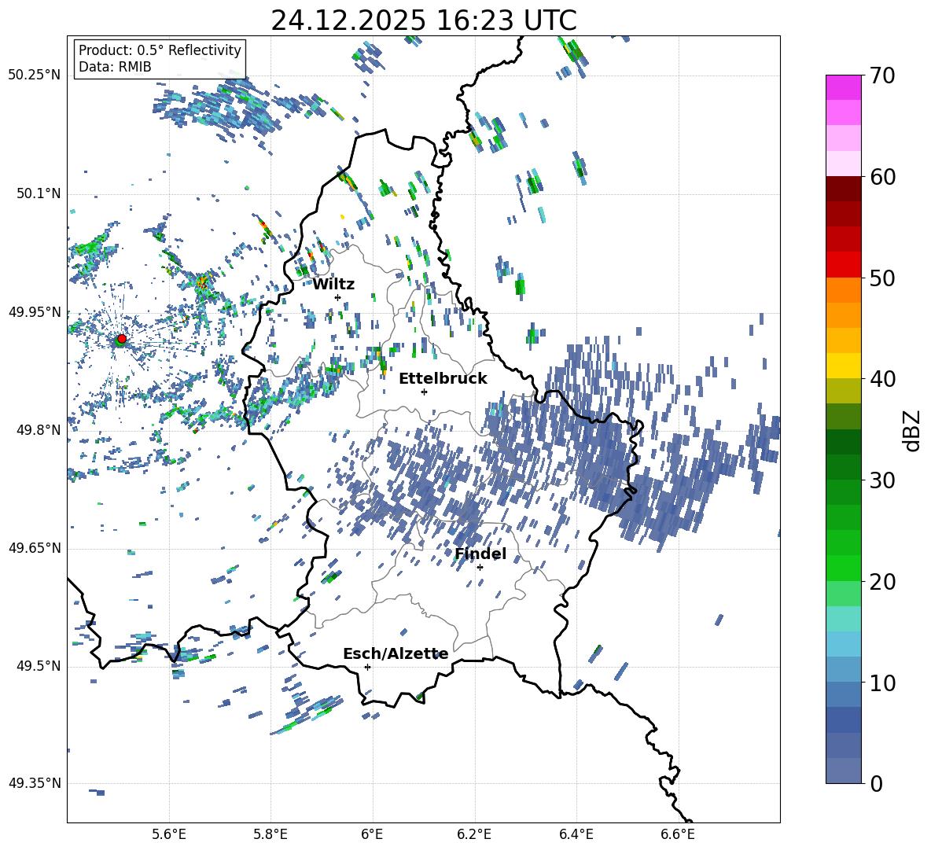Click the Data: RMIB text

click(115, 67)
